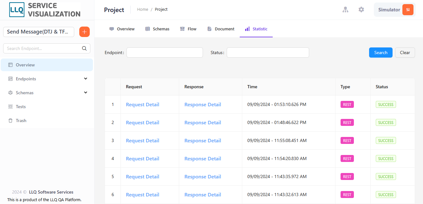Expand the Schemas sidebar chevron
Screen dimensions: 423x204
(86, 93)
